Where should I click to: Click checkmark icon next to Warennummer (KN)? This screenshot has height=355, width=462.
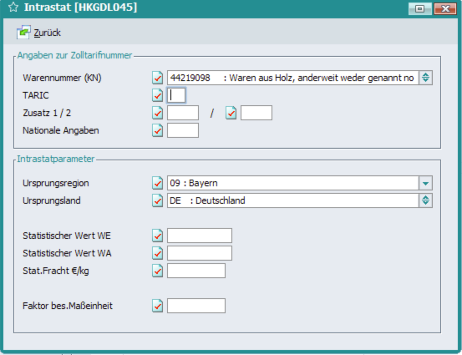[x=157, y=78]
